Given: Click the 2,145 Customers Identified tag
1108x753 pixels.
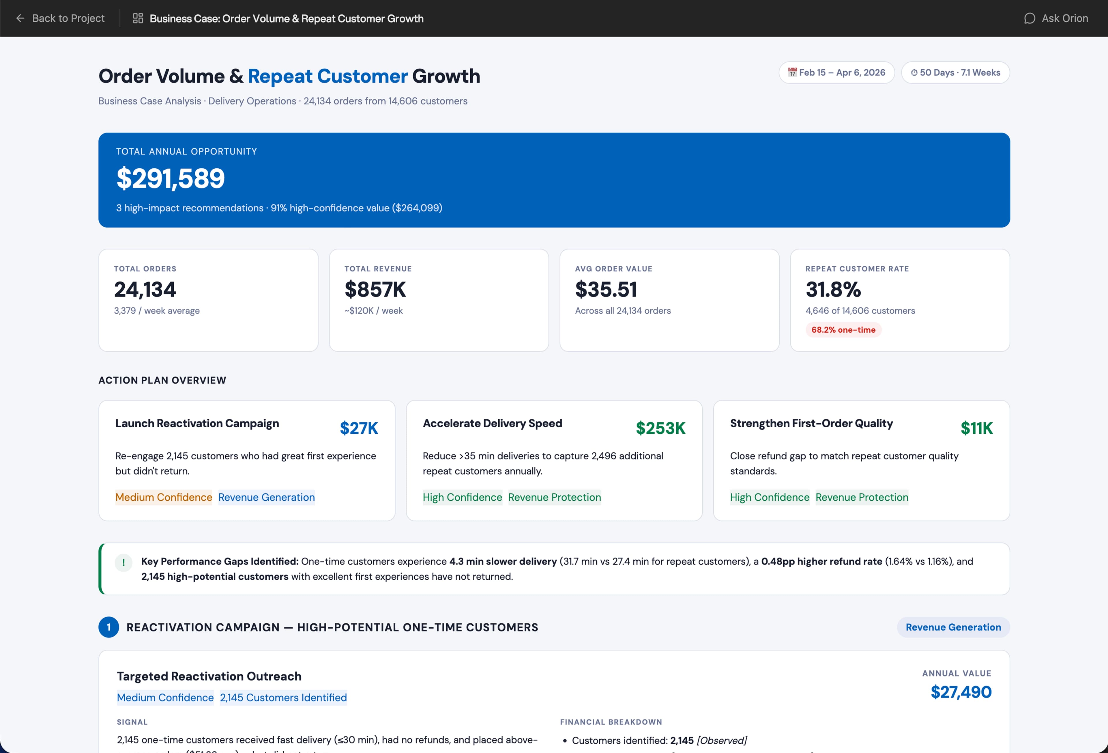Looking at the screenshot, I should coord(283,698).
